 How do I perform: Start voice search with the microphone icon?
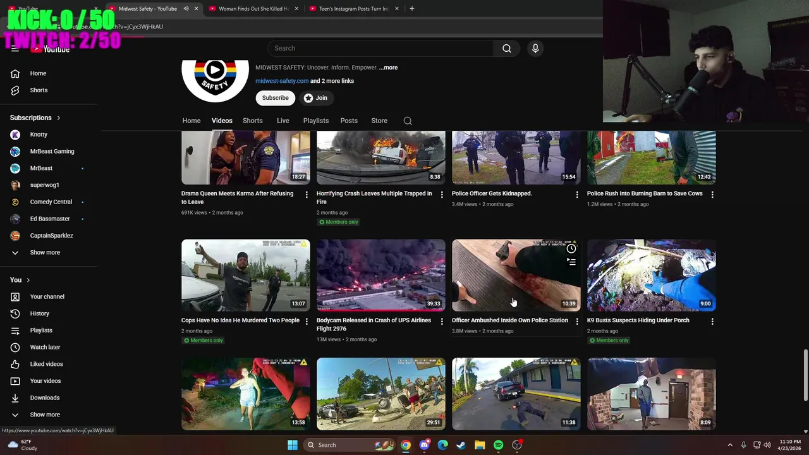pyautogui.click(x=535, y=48)
